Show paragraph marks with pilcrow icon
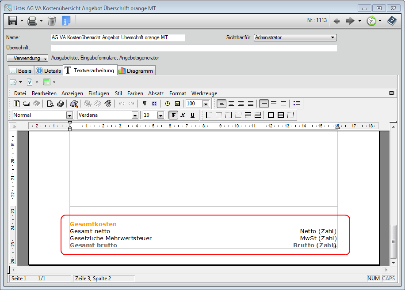 [145, 104]
